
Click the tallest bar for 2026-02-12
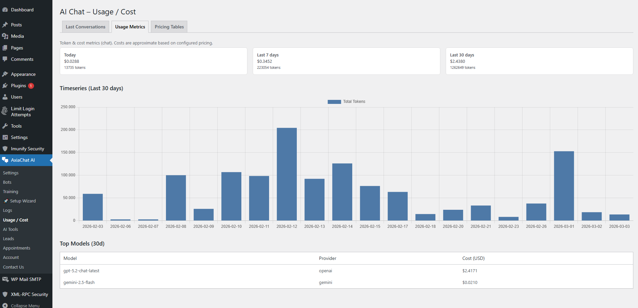(286, 174)
